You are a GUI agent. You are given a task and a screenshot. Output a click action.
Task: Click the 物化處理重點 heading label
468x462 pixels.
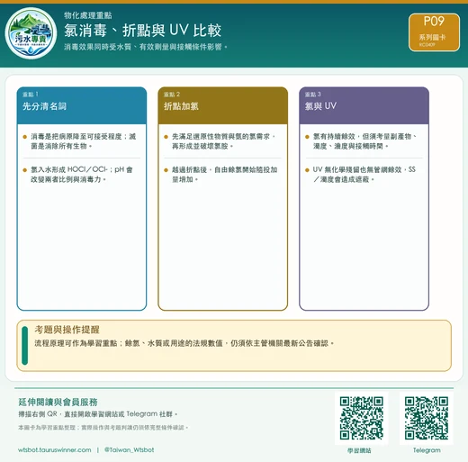pos(88,15)
